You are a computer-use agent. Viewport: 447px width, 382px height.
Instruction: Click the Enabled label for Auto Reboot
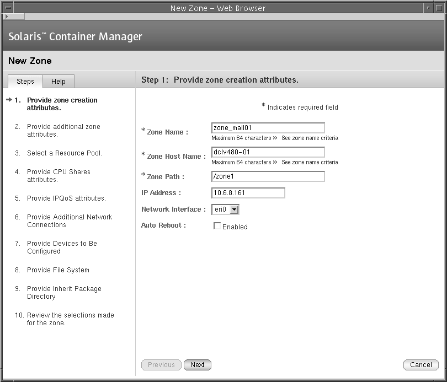pyautogui.click(x=235, y=227)
